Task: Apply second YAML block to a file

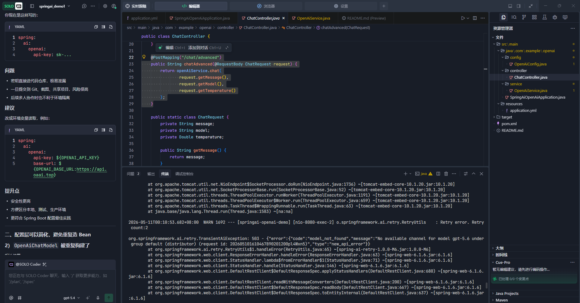Action: tap(111, 130)
